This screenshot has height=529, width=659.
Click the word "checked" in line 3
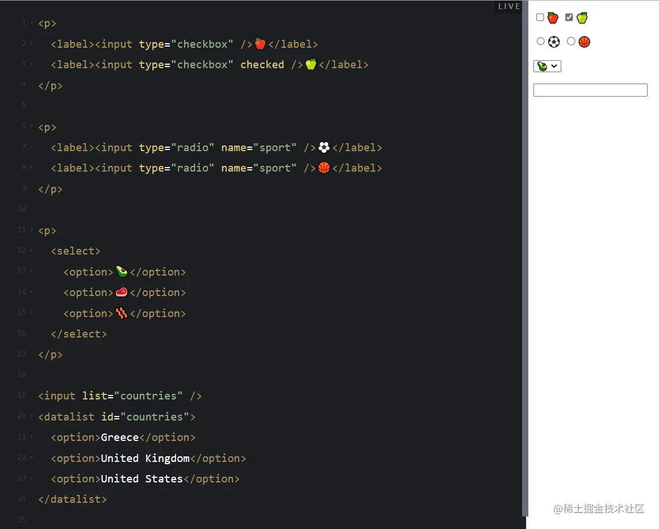pos(262,65)
